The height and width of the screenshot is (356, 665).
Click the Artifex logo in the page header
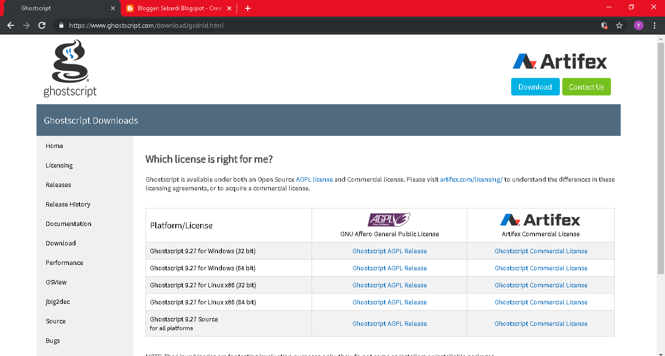[560, 61]
